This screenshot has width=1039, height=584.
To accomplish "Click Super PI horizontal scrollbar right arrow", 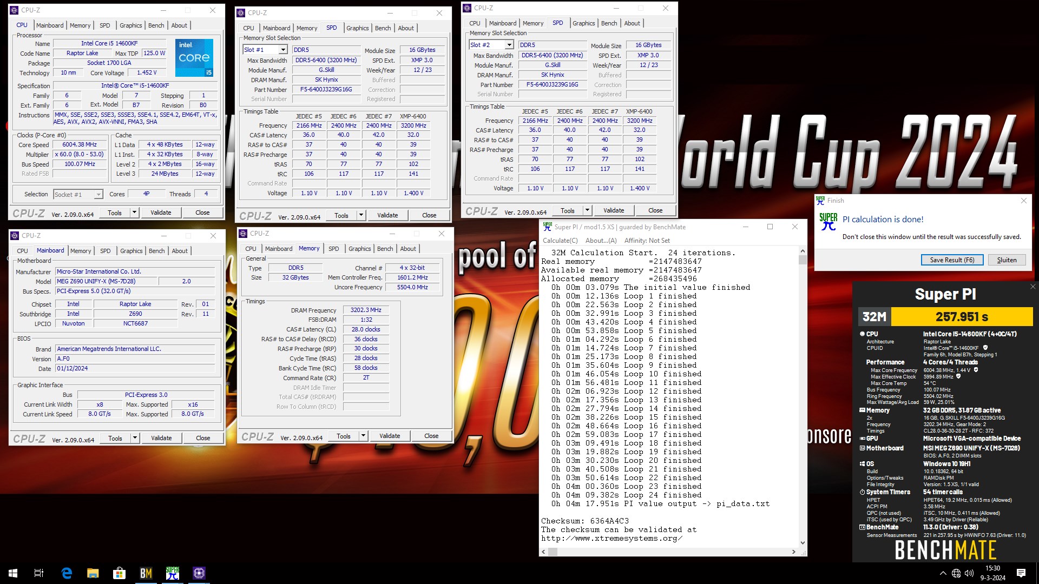I will (x=794, y=552).
